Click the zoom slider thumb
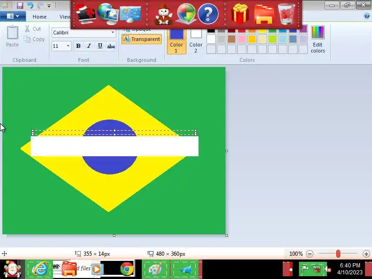The image size is (372, 279). click(x=338, y=254)
